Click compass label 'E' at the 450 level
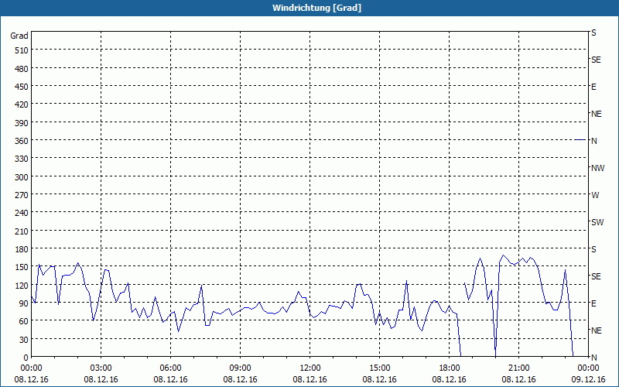 [x=593, y=87]
